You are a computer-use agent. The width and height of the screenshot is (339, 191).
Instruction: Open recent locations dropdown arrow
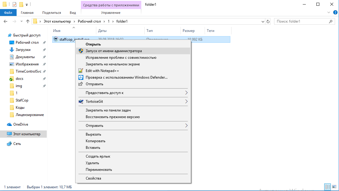pyautogui.click(x=21, y=21)
